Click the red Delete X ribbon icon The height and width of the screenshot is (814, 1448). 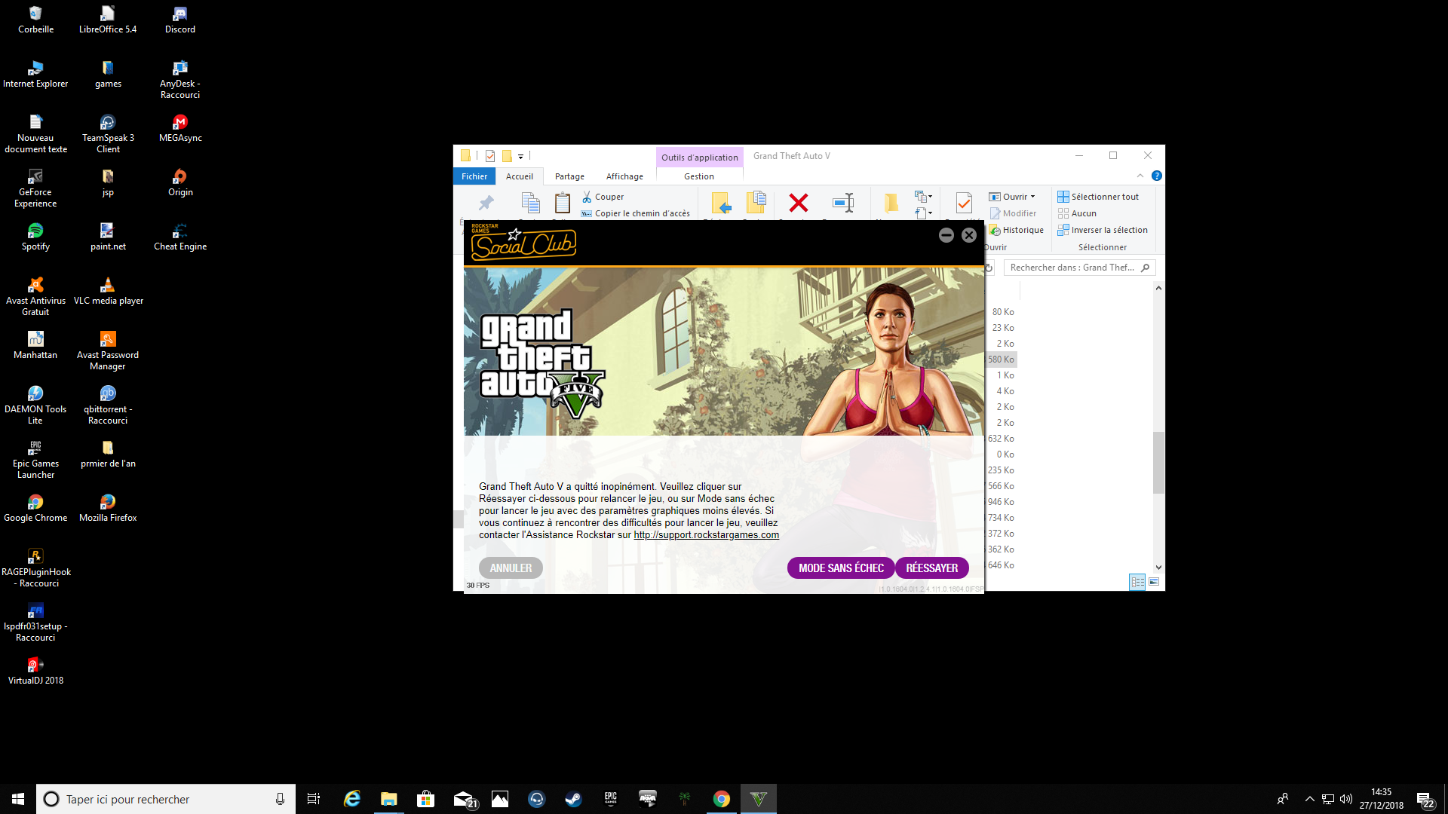[x=798, y=203]
